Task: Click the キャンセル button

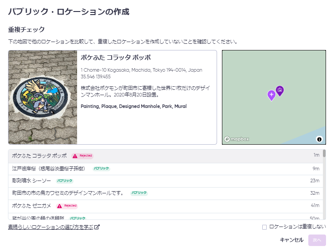Action: click(x=291, y=240)
